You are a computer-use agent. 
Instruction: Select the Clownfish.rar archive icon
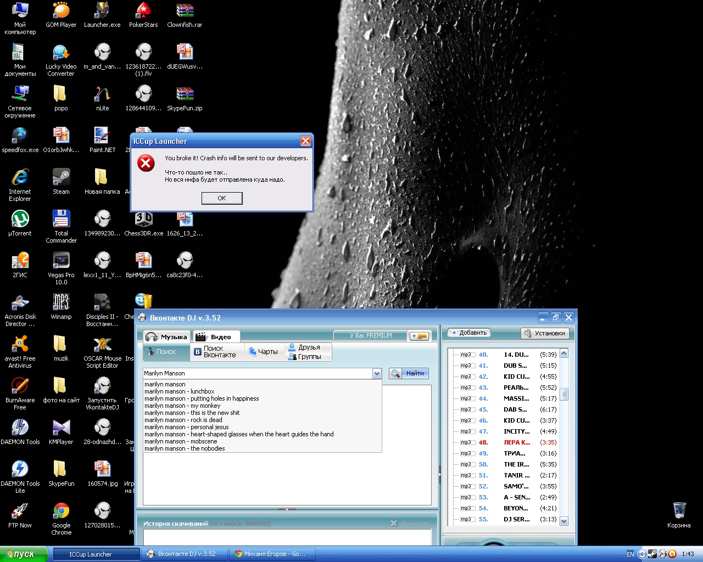point(185,15)
